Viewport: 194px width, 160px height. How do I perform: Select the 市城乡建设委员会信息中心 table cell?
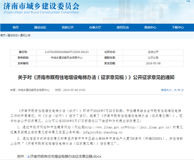click(67, 58)
